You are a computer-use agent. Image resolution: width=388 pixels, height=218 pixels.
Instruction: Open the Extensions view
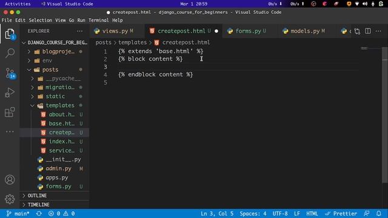pyautogui.click(x=10, y=112)
